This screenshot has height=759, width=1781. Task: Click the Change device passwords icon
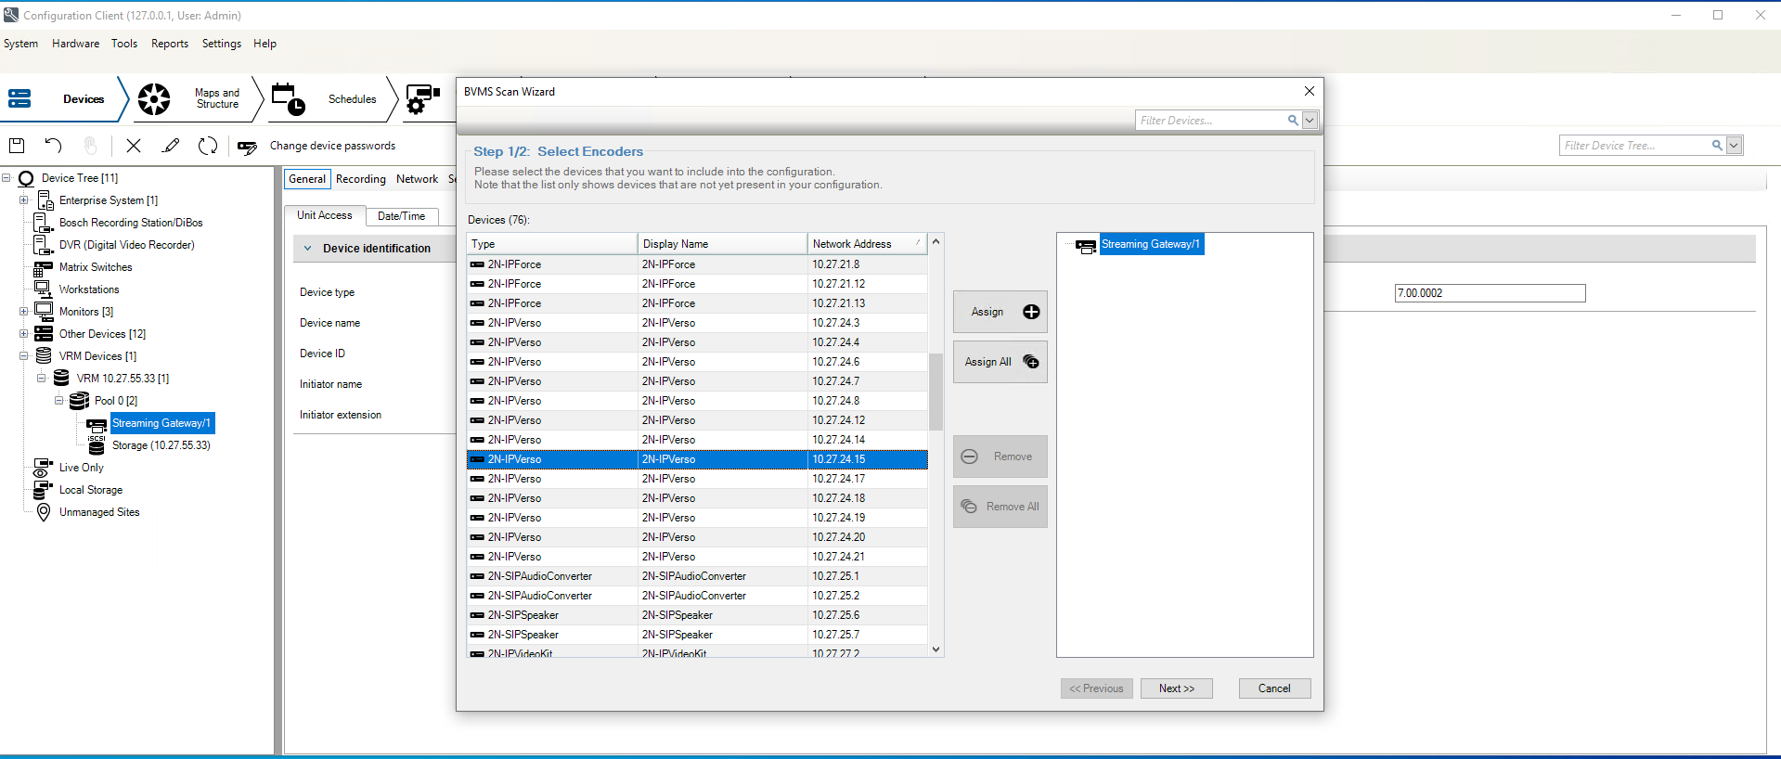[x=247, y=147]
